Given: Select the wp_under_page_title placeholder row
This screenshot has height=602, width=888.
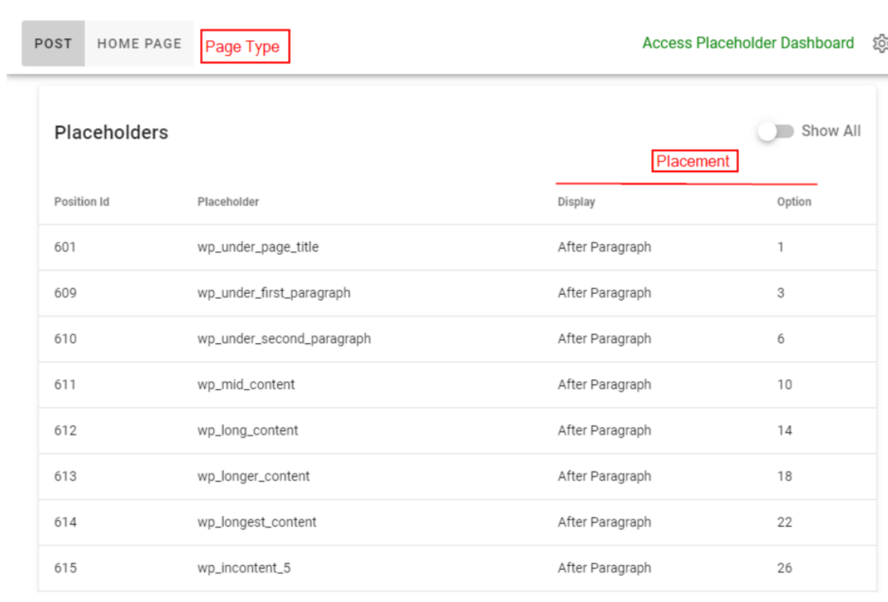Looking at the screenshot, I should pos(257,247).
